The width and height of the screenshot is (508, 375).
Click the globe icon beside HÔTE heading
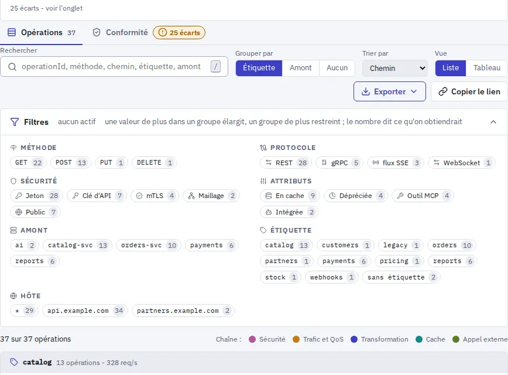(x=13, y=296)
